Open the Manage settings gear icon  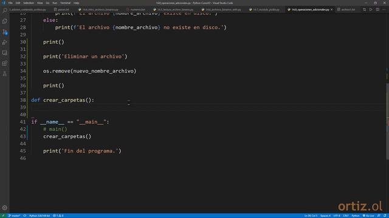pyautogui.click(x=5, y=208)
